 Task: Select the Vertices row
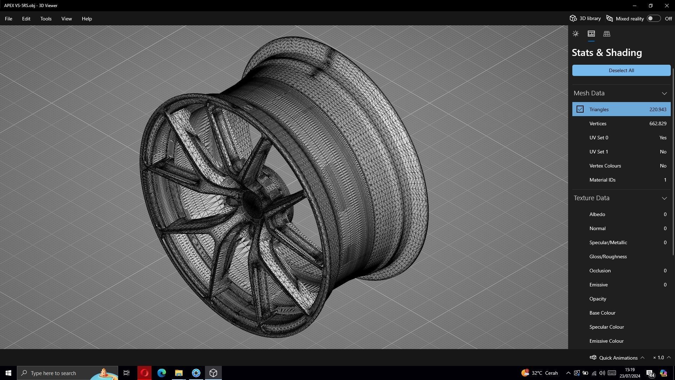tap(621, 123)
